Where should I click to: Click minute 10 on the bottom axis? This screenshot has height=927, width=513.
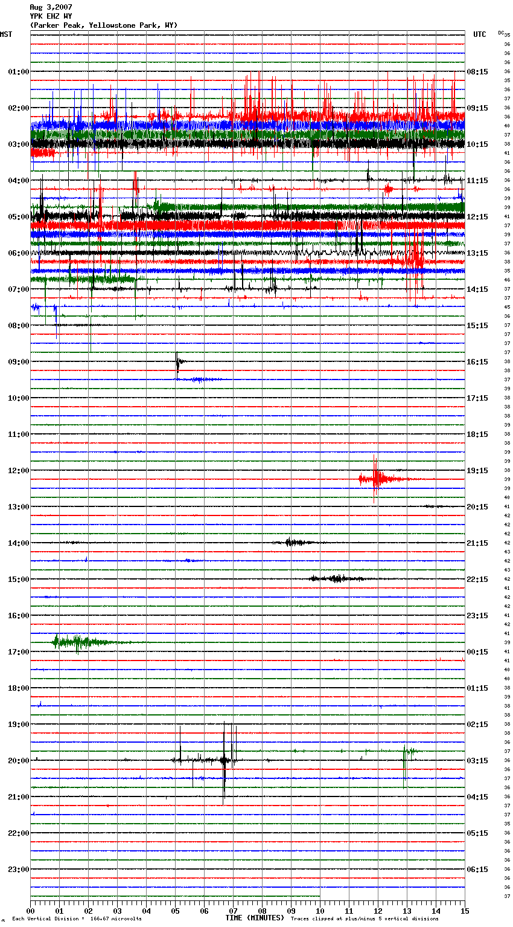click(320, 911)
